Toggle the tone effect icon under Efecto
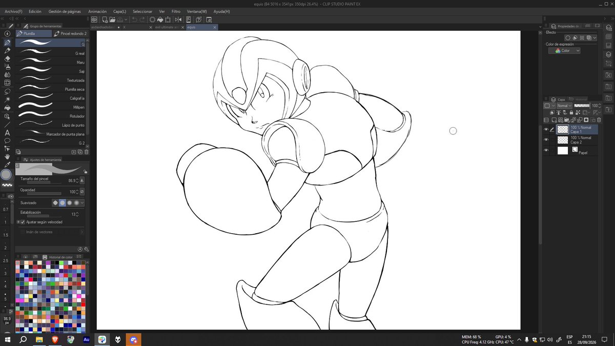This screenshot has width=615, height=346. (582, 38)
